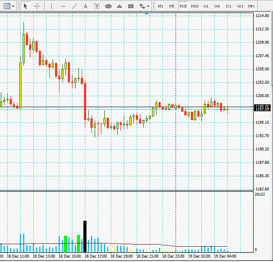This screenshot has height=262, width=273.
Task: Select the ellipse shape tool
Action: 108,7
